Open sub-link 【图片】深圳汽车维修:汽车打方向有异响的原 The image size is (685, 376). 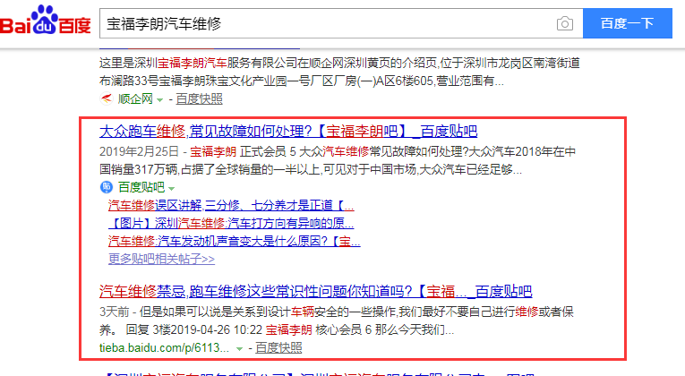231,223
